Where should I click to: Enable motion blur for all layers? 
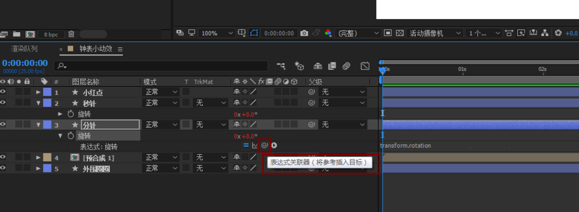(x=346, y=66)
